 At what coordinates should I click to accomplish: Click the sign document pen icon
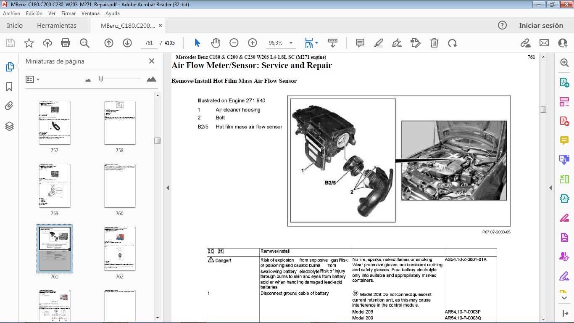coord(397,43)
